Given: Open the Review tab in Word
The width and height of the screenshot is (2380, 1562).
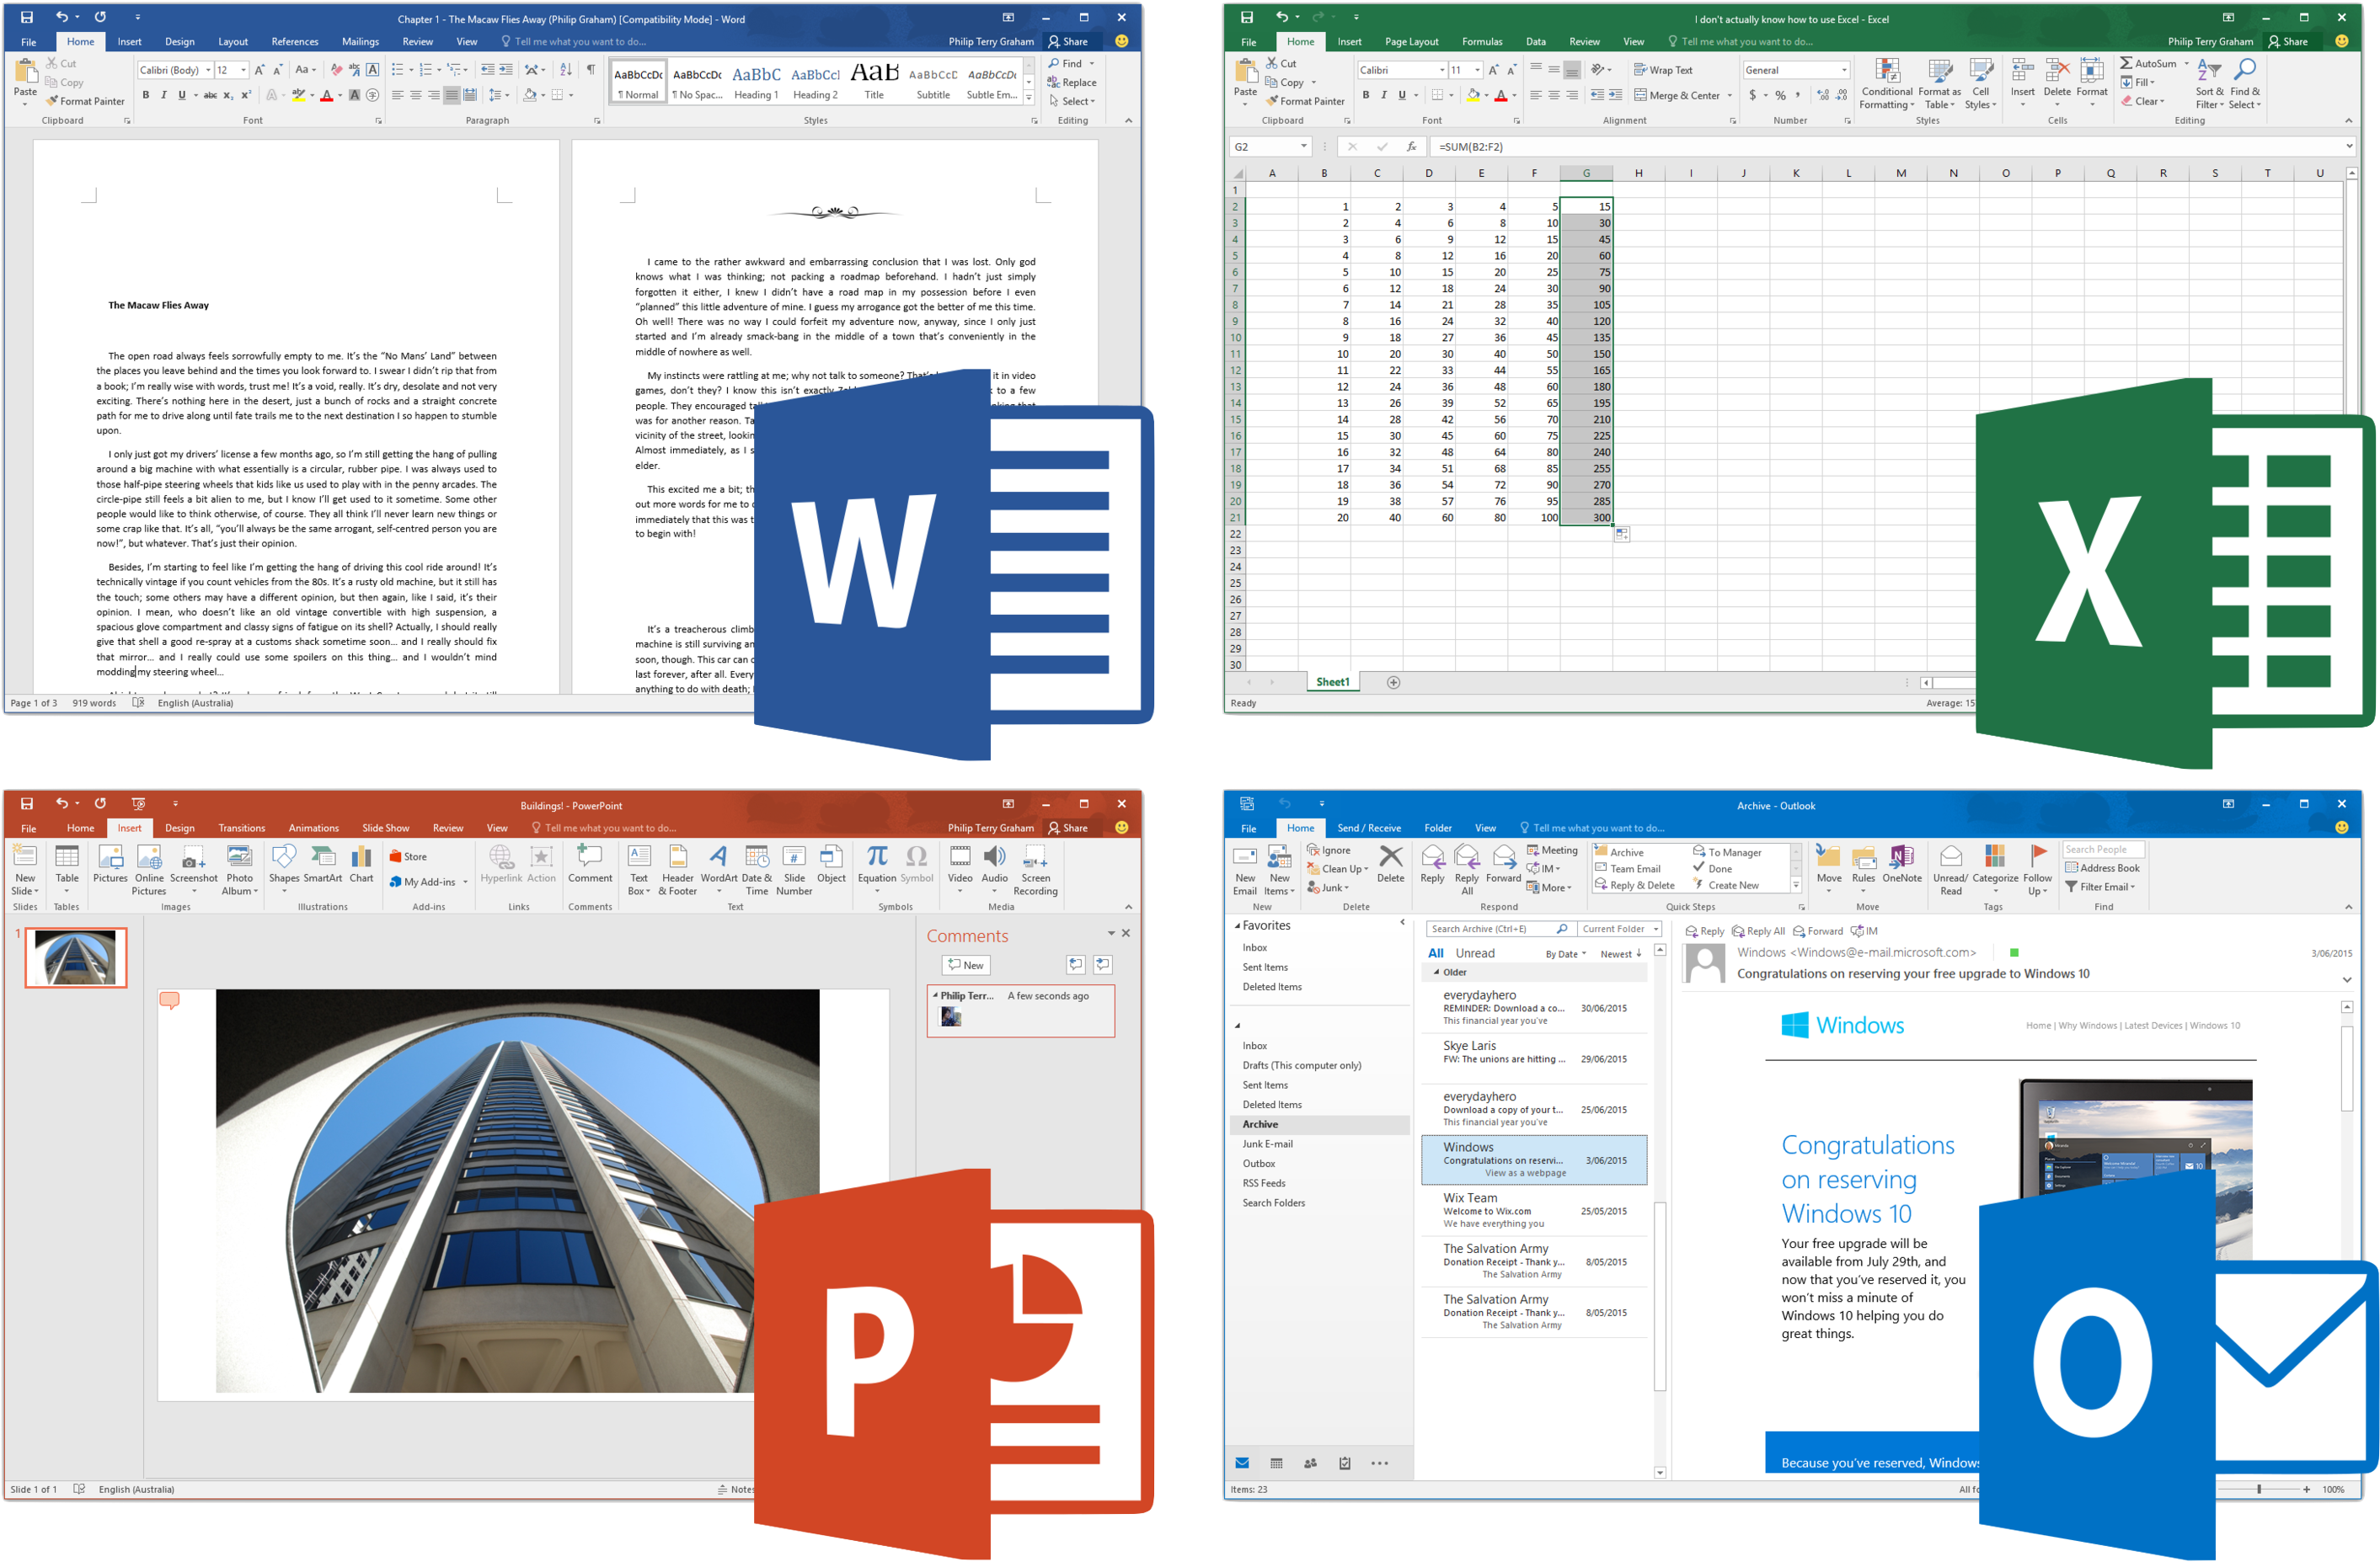Looking at the screenshot, I should [x=417, y=41].
